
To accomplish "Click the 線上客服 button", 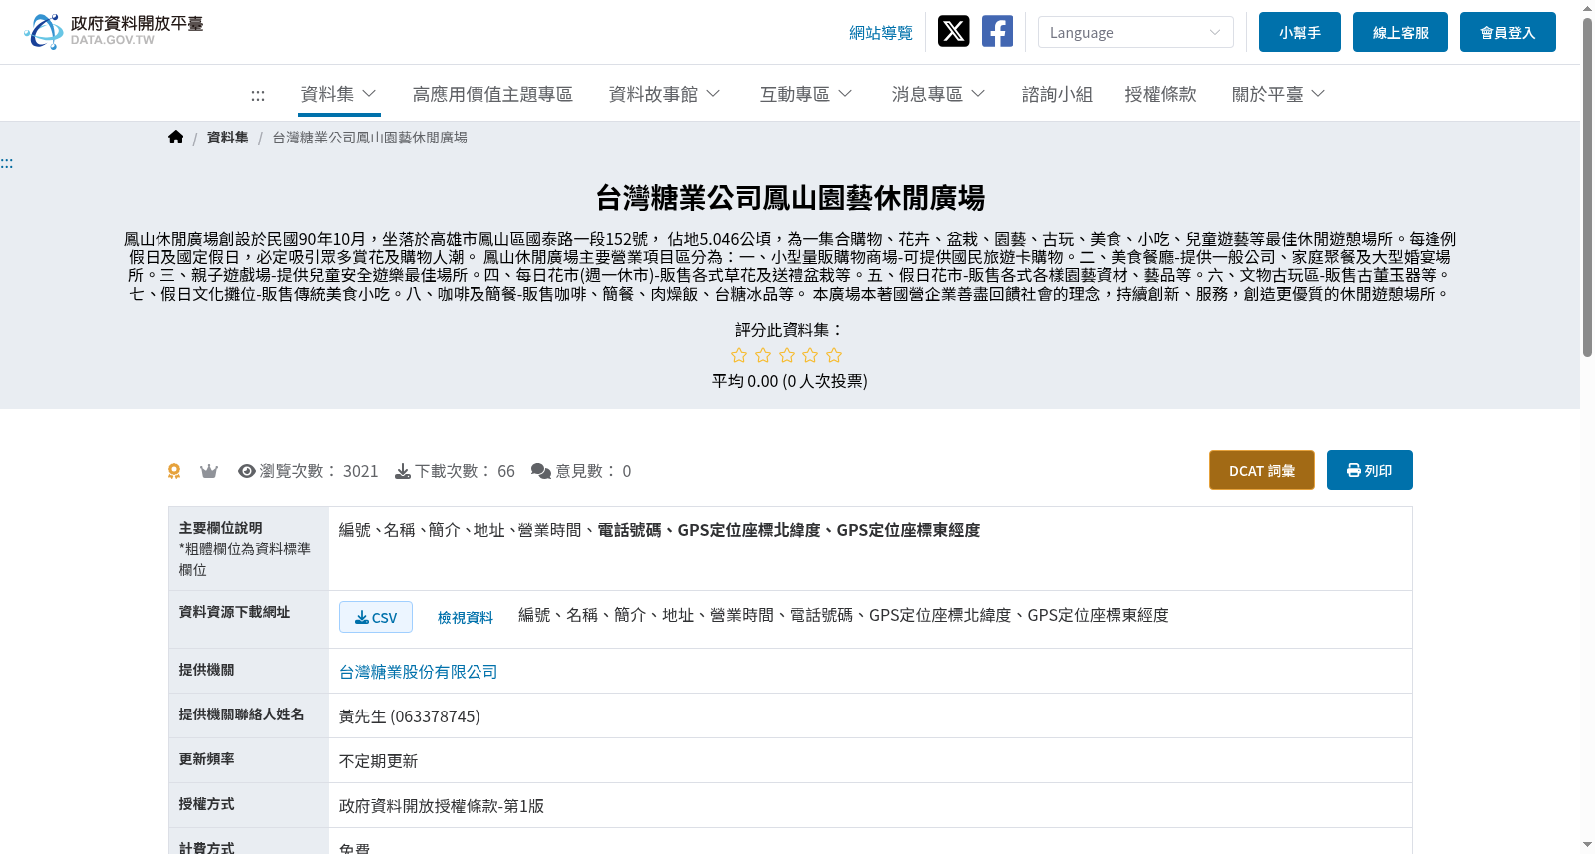I will coord(1401,32).
